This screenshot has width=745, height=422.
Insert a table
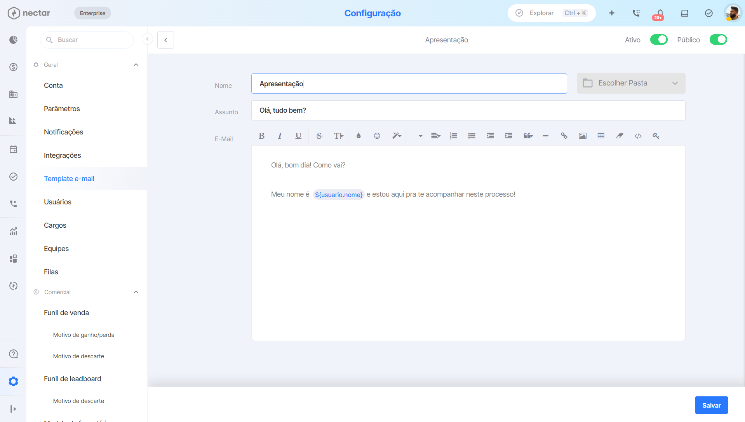[601, 136]
